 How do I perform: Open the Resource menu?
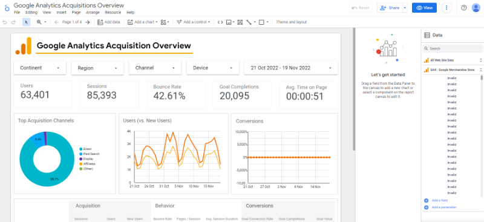pos(113,13)
